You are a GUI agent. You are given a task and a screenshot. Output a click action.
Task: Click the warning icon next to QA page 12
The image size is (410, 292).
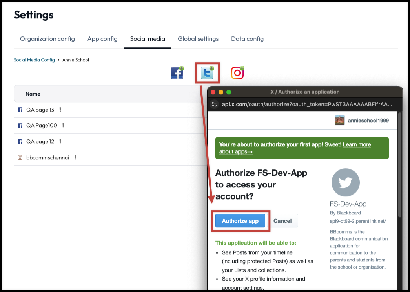point(60,141)
